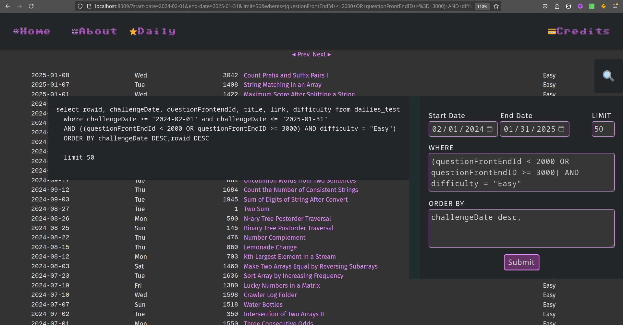Open the browser Extensions puzzle icon
The image size is (623, 325).
click(557, 6)
